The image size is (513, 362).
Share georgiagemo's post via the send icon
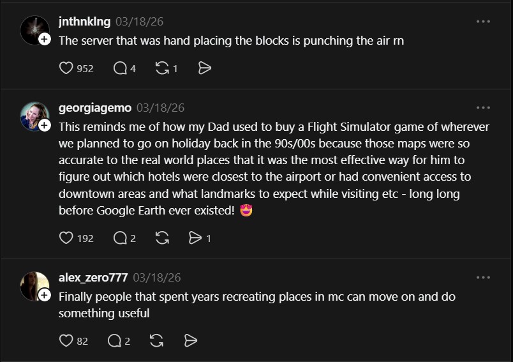point(195,238)
